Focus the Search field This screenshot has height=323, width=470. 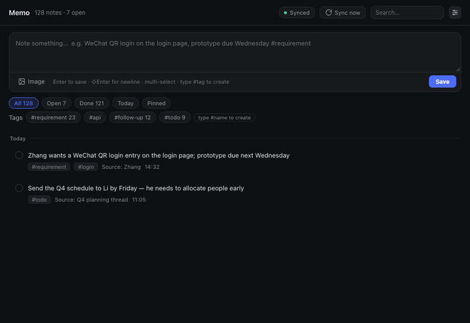click(407, 13)
